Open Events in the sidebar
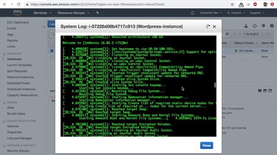Viewport: 277px width, 155px height. pyautogui.click(x=12, y=28)
